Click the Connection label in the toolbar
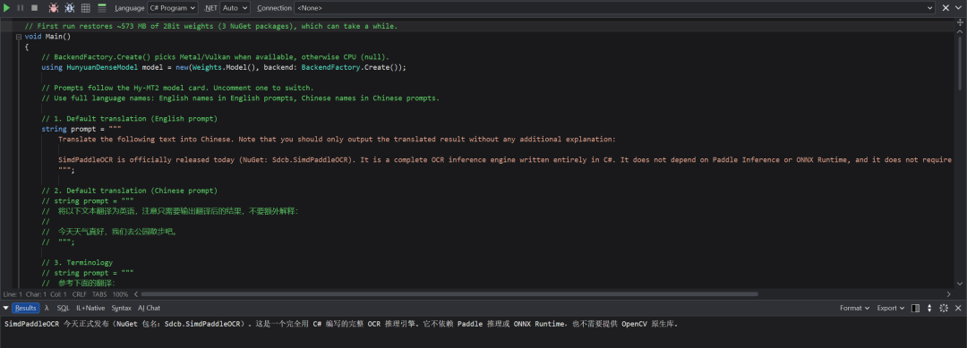The width and height of the screenshot is (967, 348). coord(275,8)
